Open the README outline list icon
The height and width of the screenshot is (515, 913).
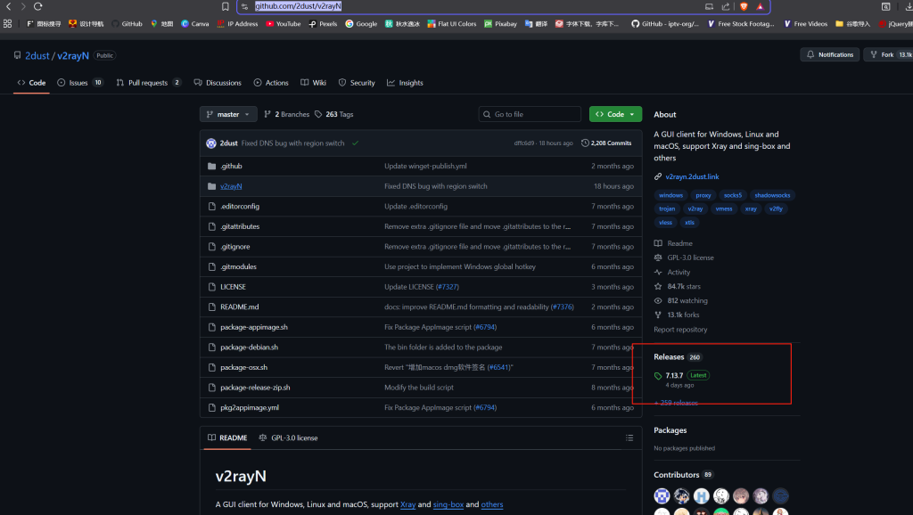tap(629, 437)
